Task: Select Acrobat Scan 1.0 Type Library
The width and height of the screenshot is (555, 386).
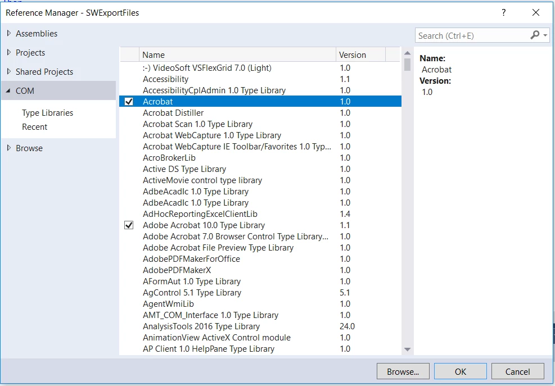Action: click(x=260, y=124)
